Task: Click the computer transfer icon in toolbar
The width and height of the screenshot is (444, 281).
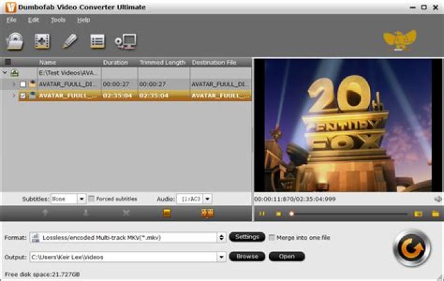Action: click(126, 41)
